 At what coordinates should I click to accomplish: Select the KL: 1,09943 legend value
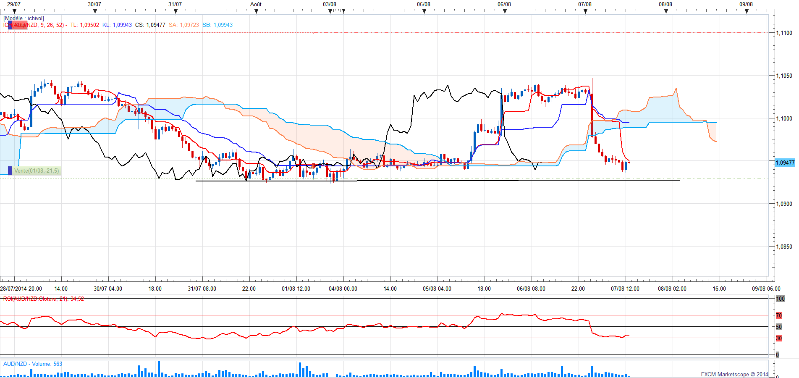117,25
